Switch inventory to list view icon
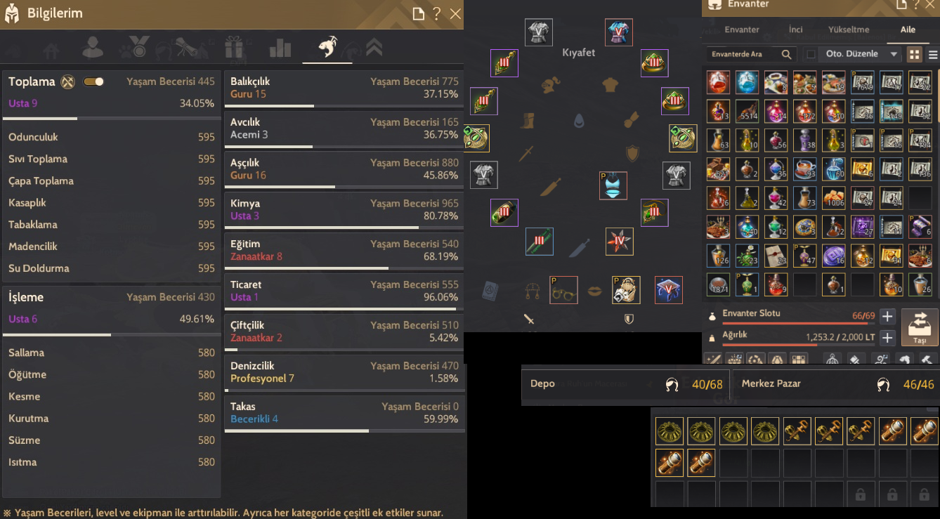Image resolution: width=940 pixels, height=519 pixels. tap(933, 54)
